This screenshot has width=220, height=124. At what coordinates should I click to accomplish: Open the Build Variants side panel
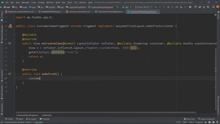pos(2,92)
